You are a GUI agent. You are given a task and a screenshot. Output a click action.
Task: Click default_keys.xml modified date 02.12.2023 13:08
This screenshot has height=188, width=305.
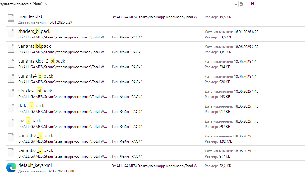(61, 171)
